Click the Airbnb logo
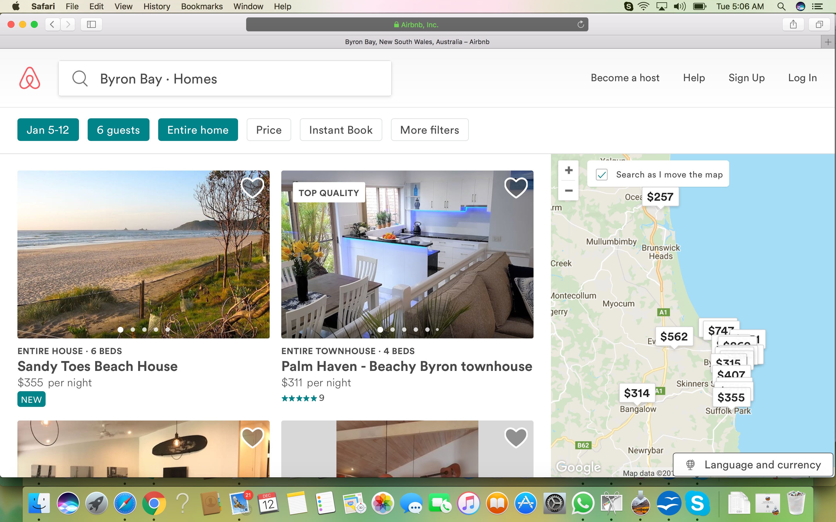This screenshot has width=836, height=522. tap(30, 78)
